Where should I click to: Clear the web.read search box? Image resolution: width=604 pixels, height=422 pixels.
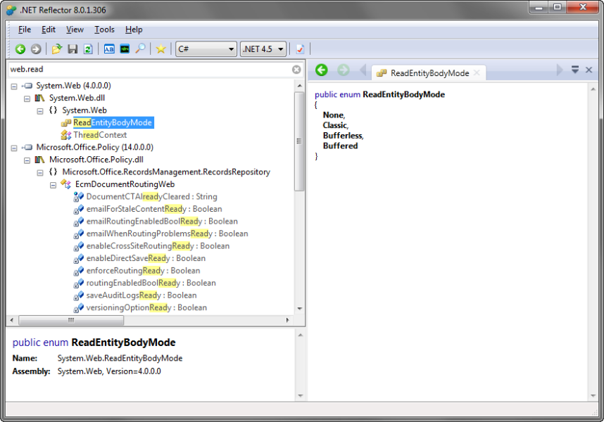click(296, 69)
